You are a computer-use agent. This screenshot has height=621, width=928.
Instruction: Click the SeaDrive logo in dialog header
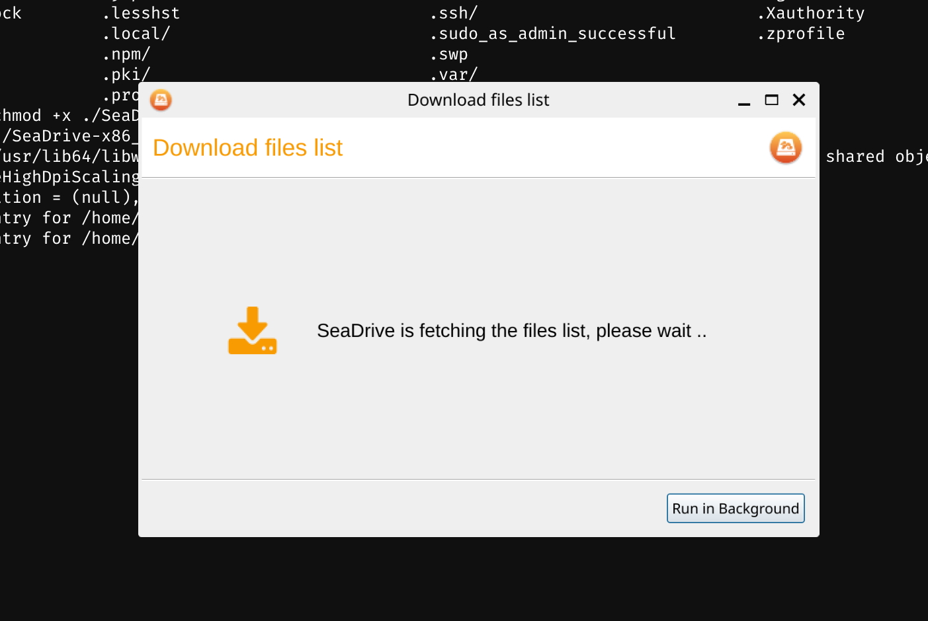pos(786,147)
